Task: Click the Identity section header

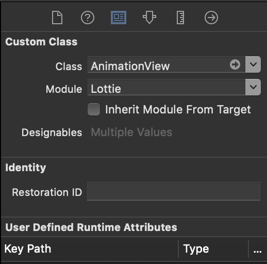Action: pyautogui.click(x=25, y=168)
